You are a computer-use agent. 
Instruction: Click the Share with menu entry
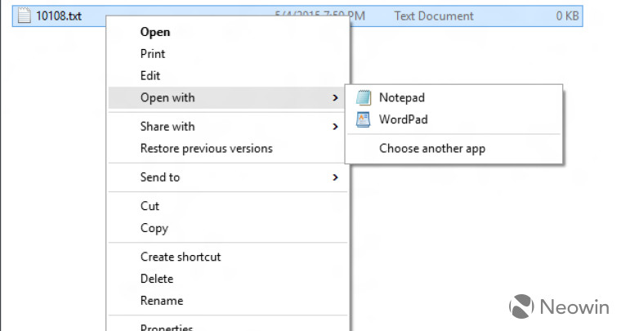pos(227,127)
